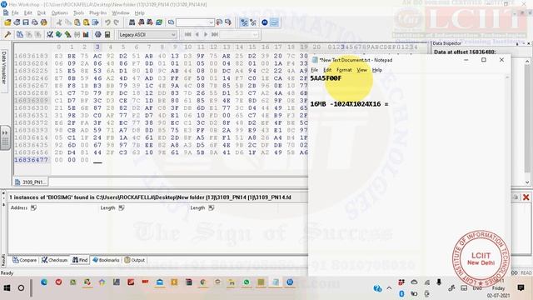Open the Windows Start menu

click(x=7, y=287)
